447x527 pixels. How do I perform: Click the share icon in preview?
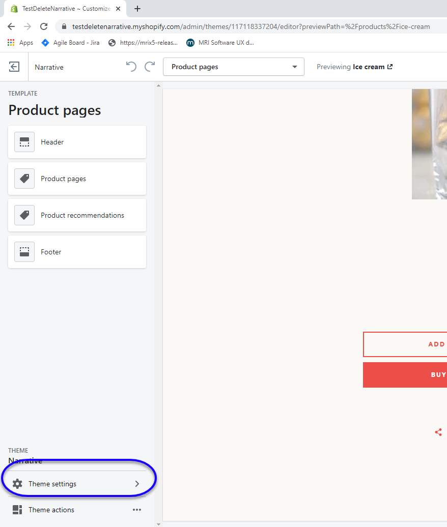coord(438,432)
